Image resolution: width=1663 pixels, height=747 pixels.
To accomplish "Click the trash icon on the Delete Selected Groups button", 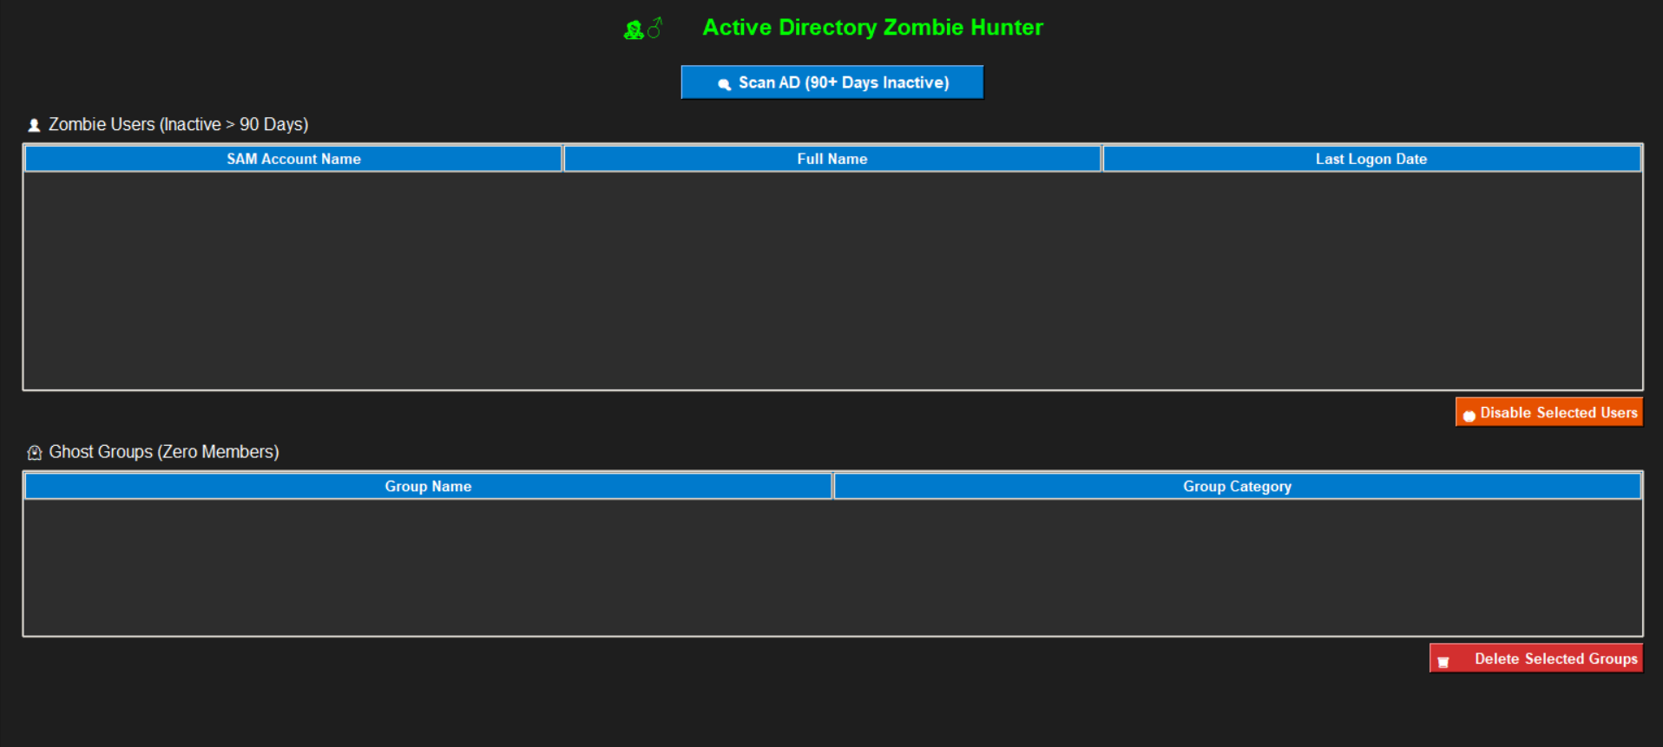I will [x=1443, y=662].
